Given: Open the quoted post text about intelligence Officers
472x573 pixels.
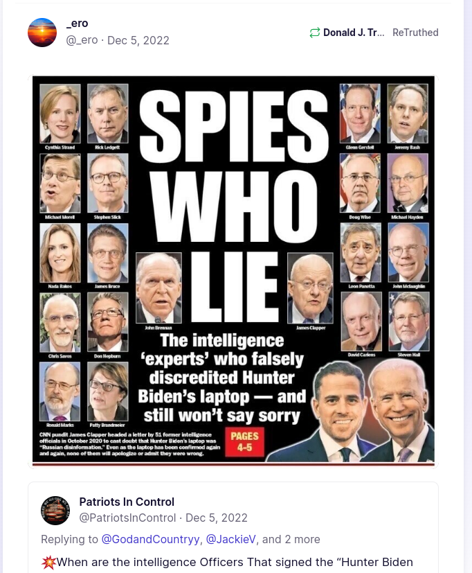Looking at the screenshot, I should [x=235, y=562].
